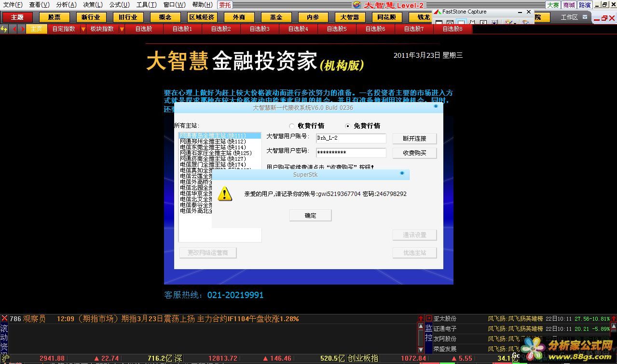Close the news ticker with the red X
The width and height of the screenshot is (617, 364).
click(x=4, y=319)
